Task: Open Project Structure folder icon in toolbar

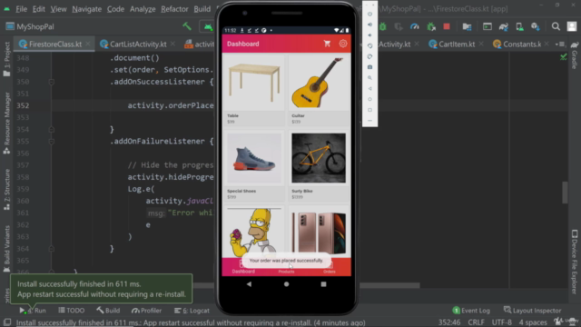Action: (x=467, y=26)
